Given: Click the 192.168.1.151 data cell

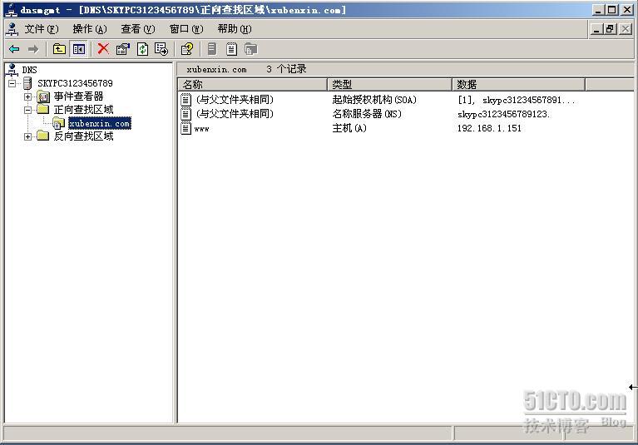Looking at the screenshot, I should (x=489, y=128).
